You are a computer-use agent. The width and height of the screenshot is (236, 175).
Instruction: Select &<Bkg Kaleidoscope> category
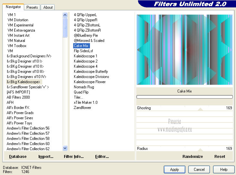click(x=24, y=82)
